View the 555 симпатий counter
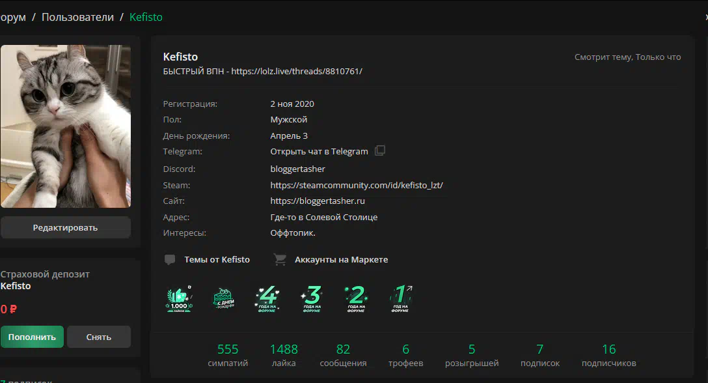 click(x=228, y=356)
